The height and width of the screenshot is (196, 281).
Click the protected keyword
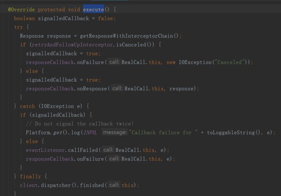coord(51,10)
